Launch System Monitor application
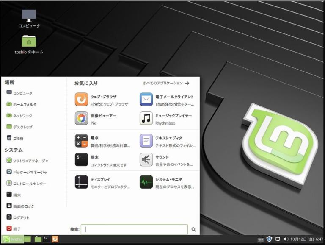Viewport: 325px width, 245px height. pyautogui.click(x=146, y=182)
